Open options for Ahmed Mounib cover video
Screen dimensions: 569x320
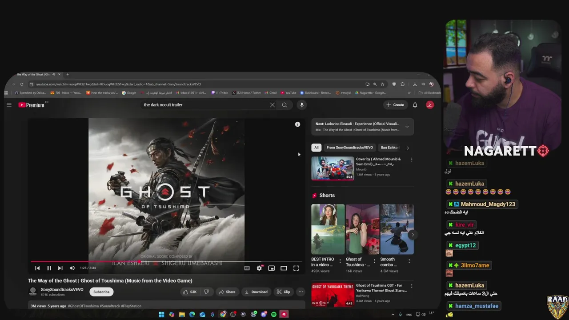pos(412,160)
